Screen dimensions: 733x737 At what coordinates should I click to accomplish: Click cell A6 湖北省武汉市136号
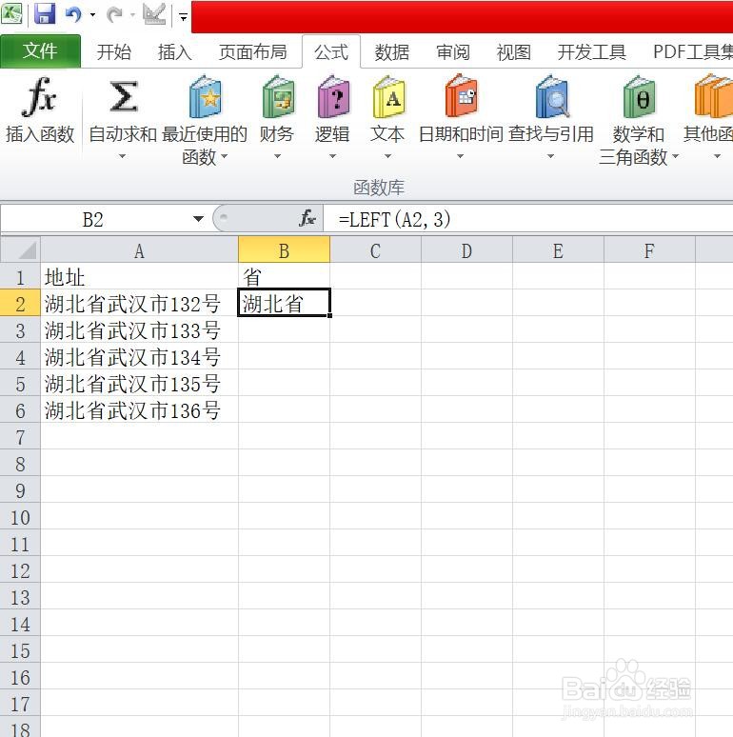point(139,409)
